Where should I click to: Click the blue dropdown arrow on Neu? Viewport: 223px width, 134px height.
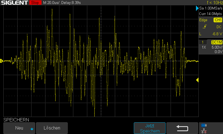(x=32, y=129)
